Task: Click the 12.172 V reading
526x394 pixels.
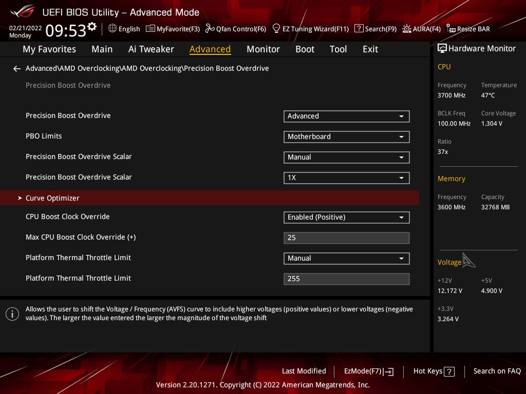Action: point(449,291)
